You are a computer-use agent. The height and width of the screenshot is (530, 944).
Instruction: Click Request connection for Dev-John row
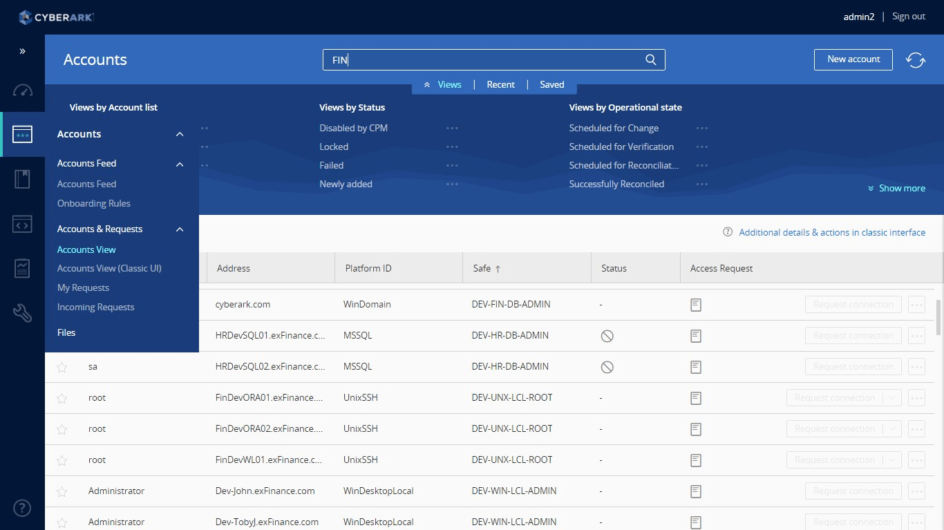[853, 491]
